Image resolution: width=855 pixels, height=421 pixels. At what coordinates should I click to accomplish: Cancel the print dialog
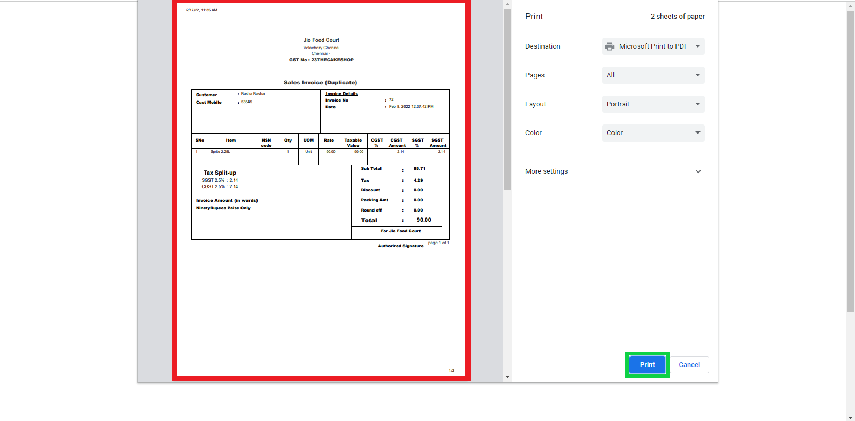pyautogui.click(x=689, y=365)
